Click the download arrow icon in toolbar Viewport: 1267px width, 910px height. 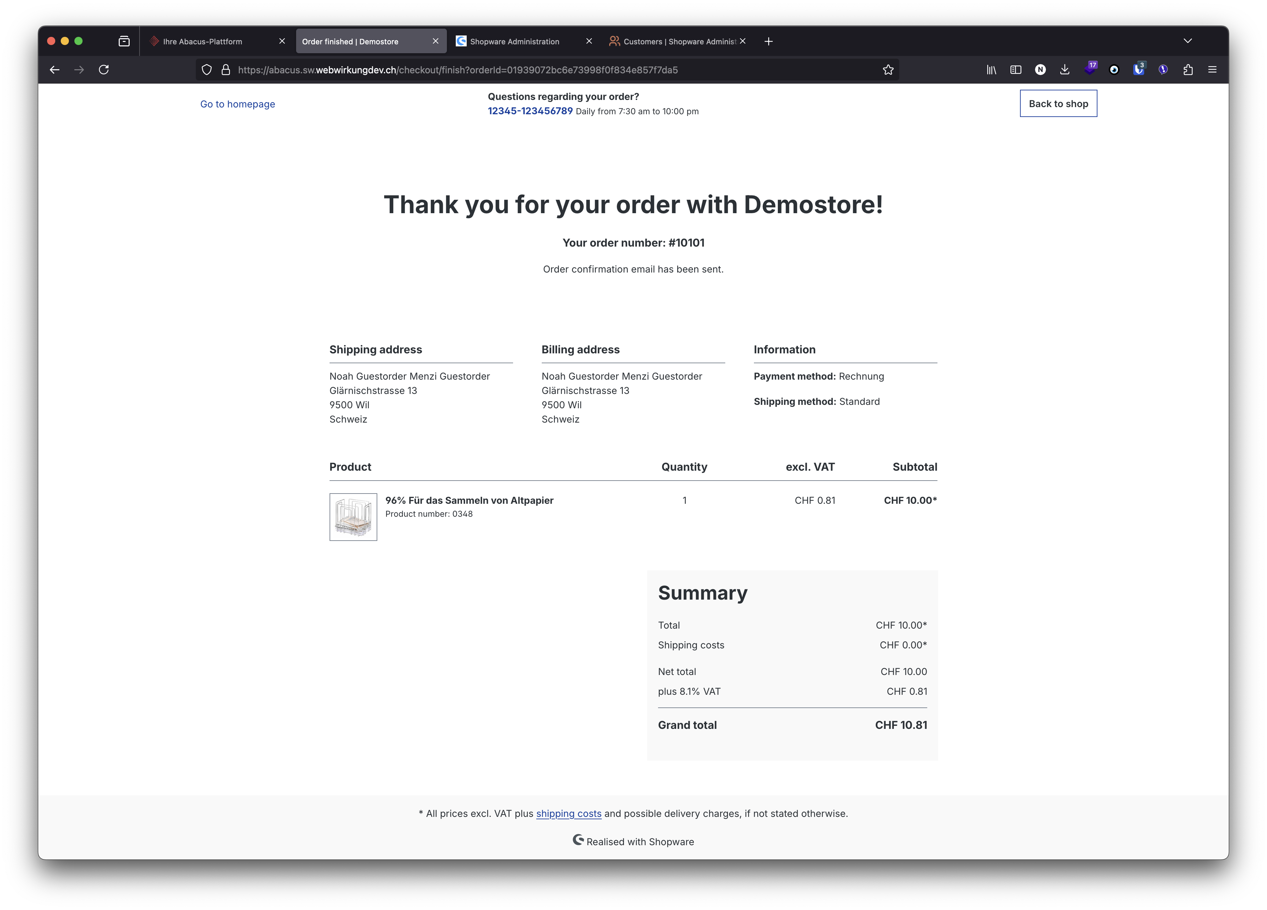[x=1065, y=69]
